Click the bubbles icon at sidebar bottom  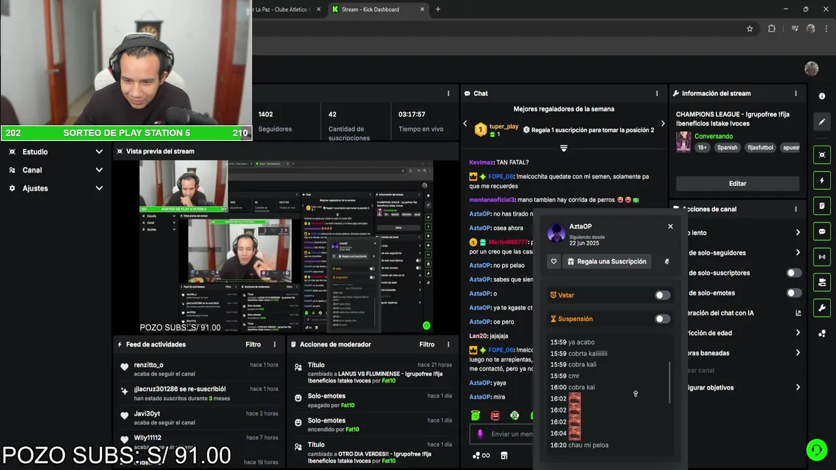coord(822,334)
